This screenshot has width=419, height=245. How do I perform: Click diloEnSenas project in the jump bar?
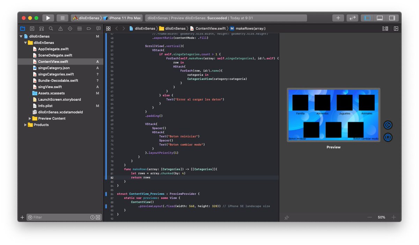click(142, 29)
